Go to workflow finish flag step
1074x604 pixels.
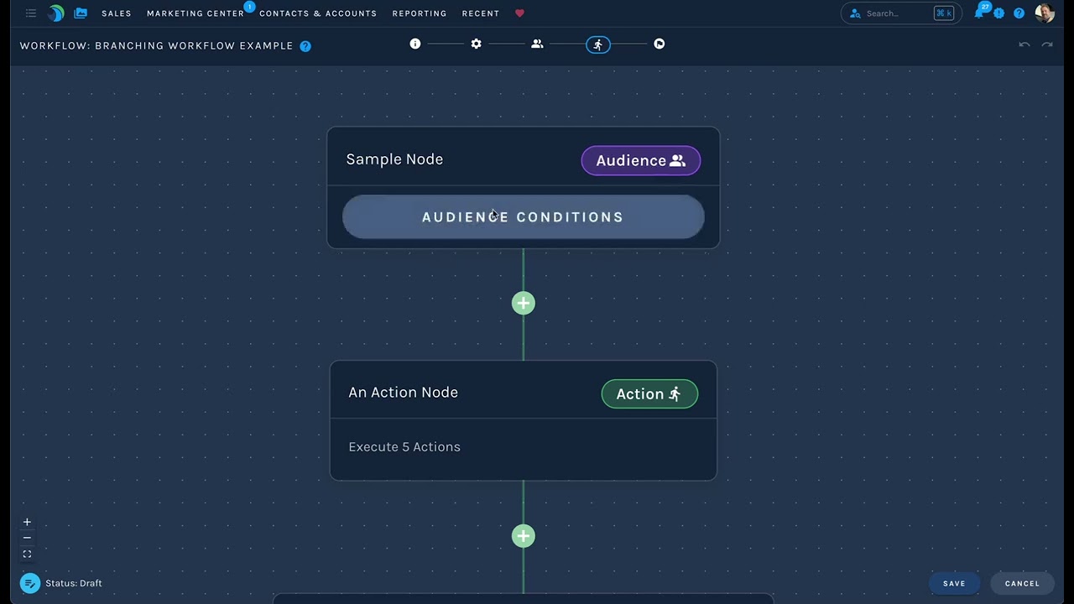click(x=660, y=44)
